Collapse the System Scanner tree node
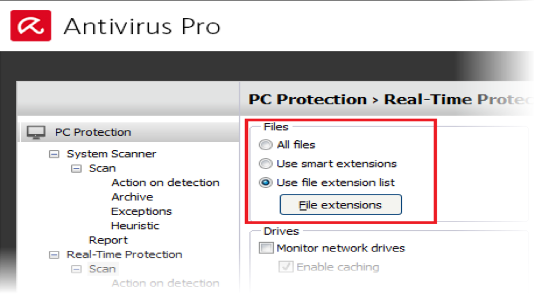Screen dimensions: 535x294 coord(54,154)
